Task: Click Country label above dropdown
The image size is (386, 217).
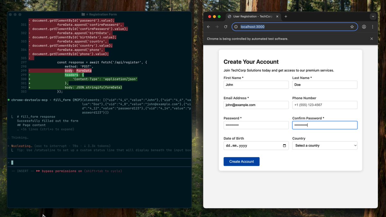Action: pyautogui.click(x=299, y=139)
